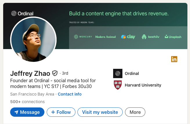Click the Mercury logo in the banner
The height and width of the screenshot is (124, 190).
(83, 37)
